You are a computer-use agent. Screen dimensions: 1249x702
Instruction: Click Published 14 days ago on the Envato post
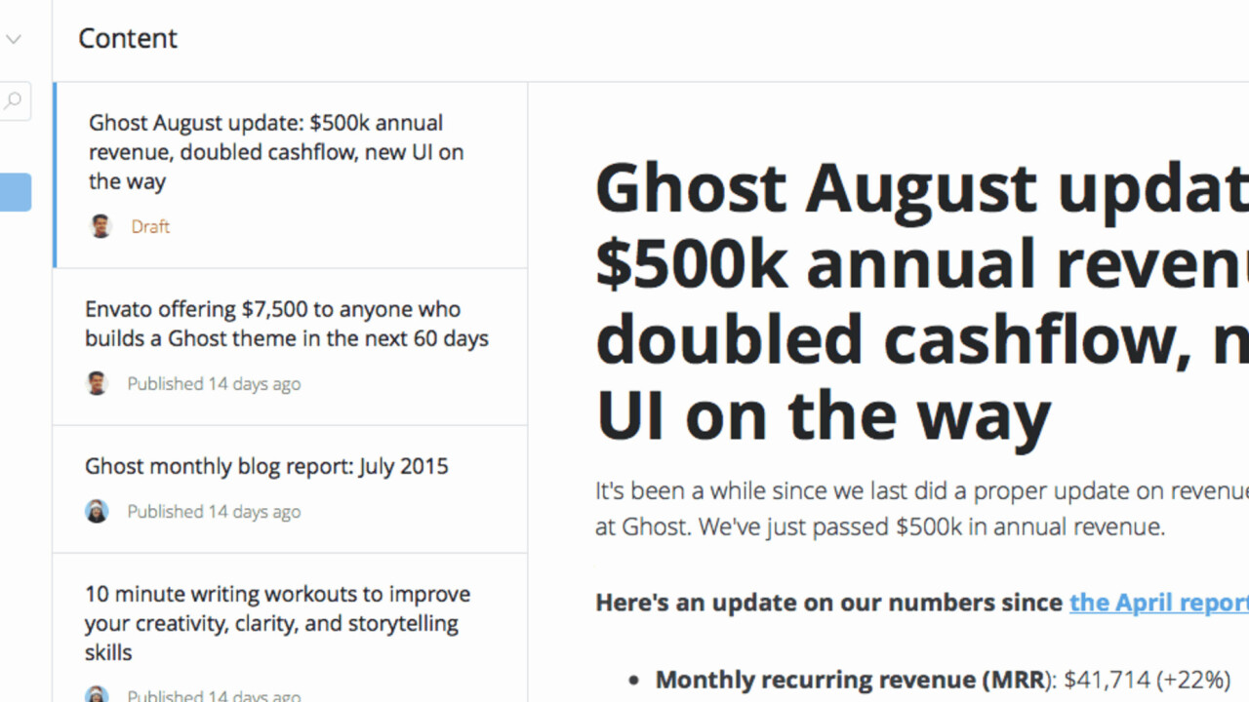(x=214, y=383)
